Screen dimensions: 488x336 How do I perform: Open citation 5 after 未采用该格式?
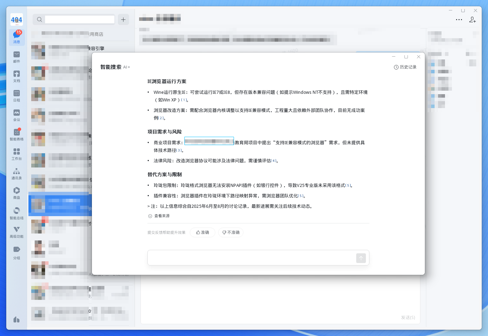(348, 186)
